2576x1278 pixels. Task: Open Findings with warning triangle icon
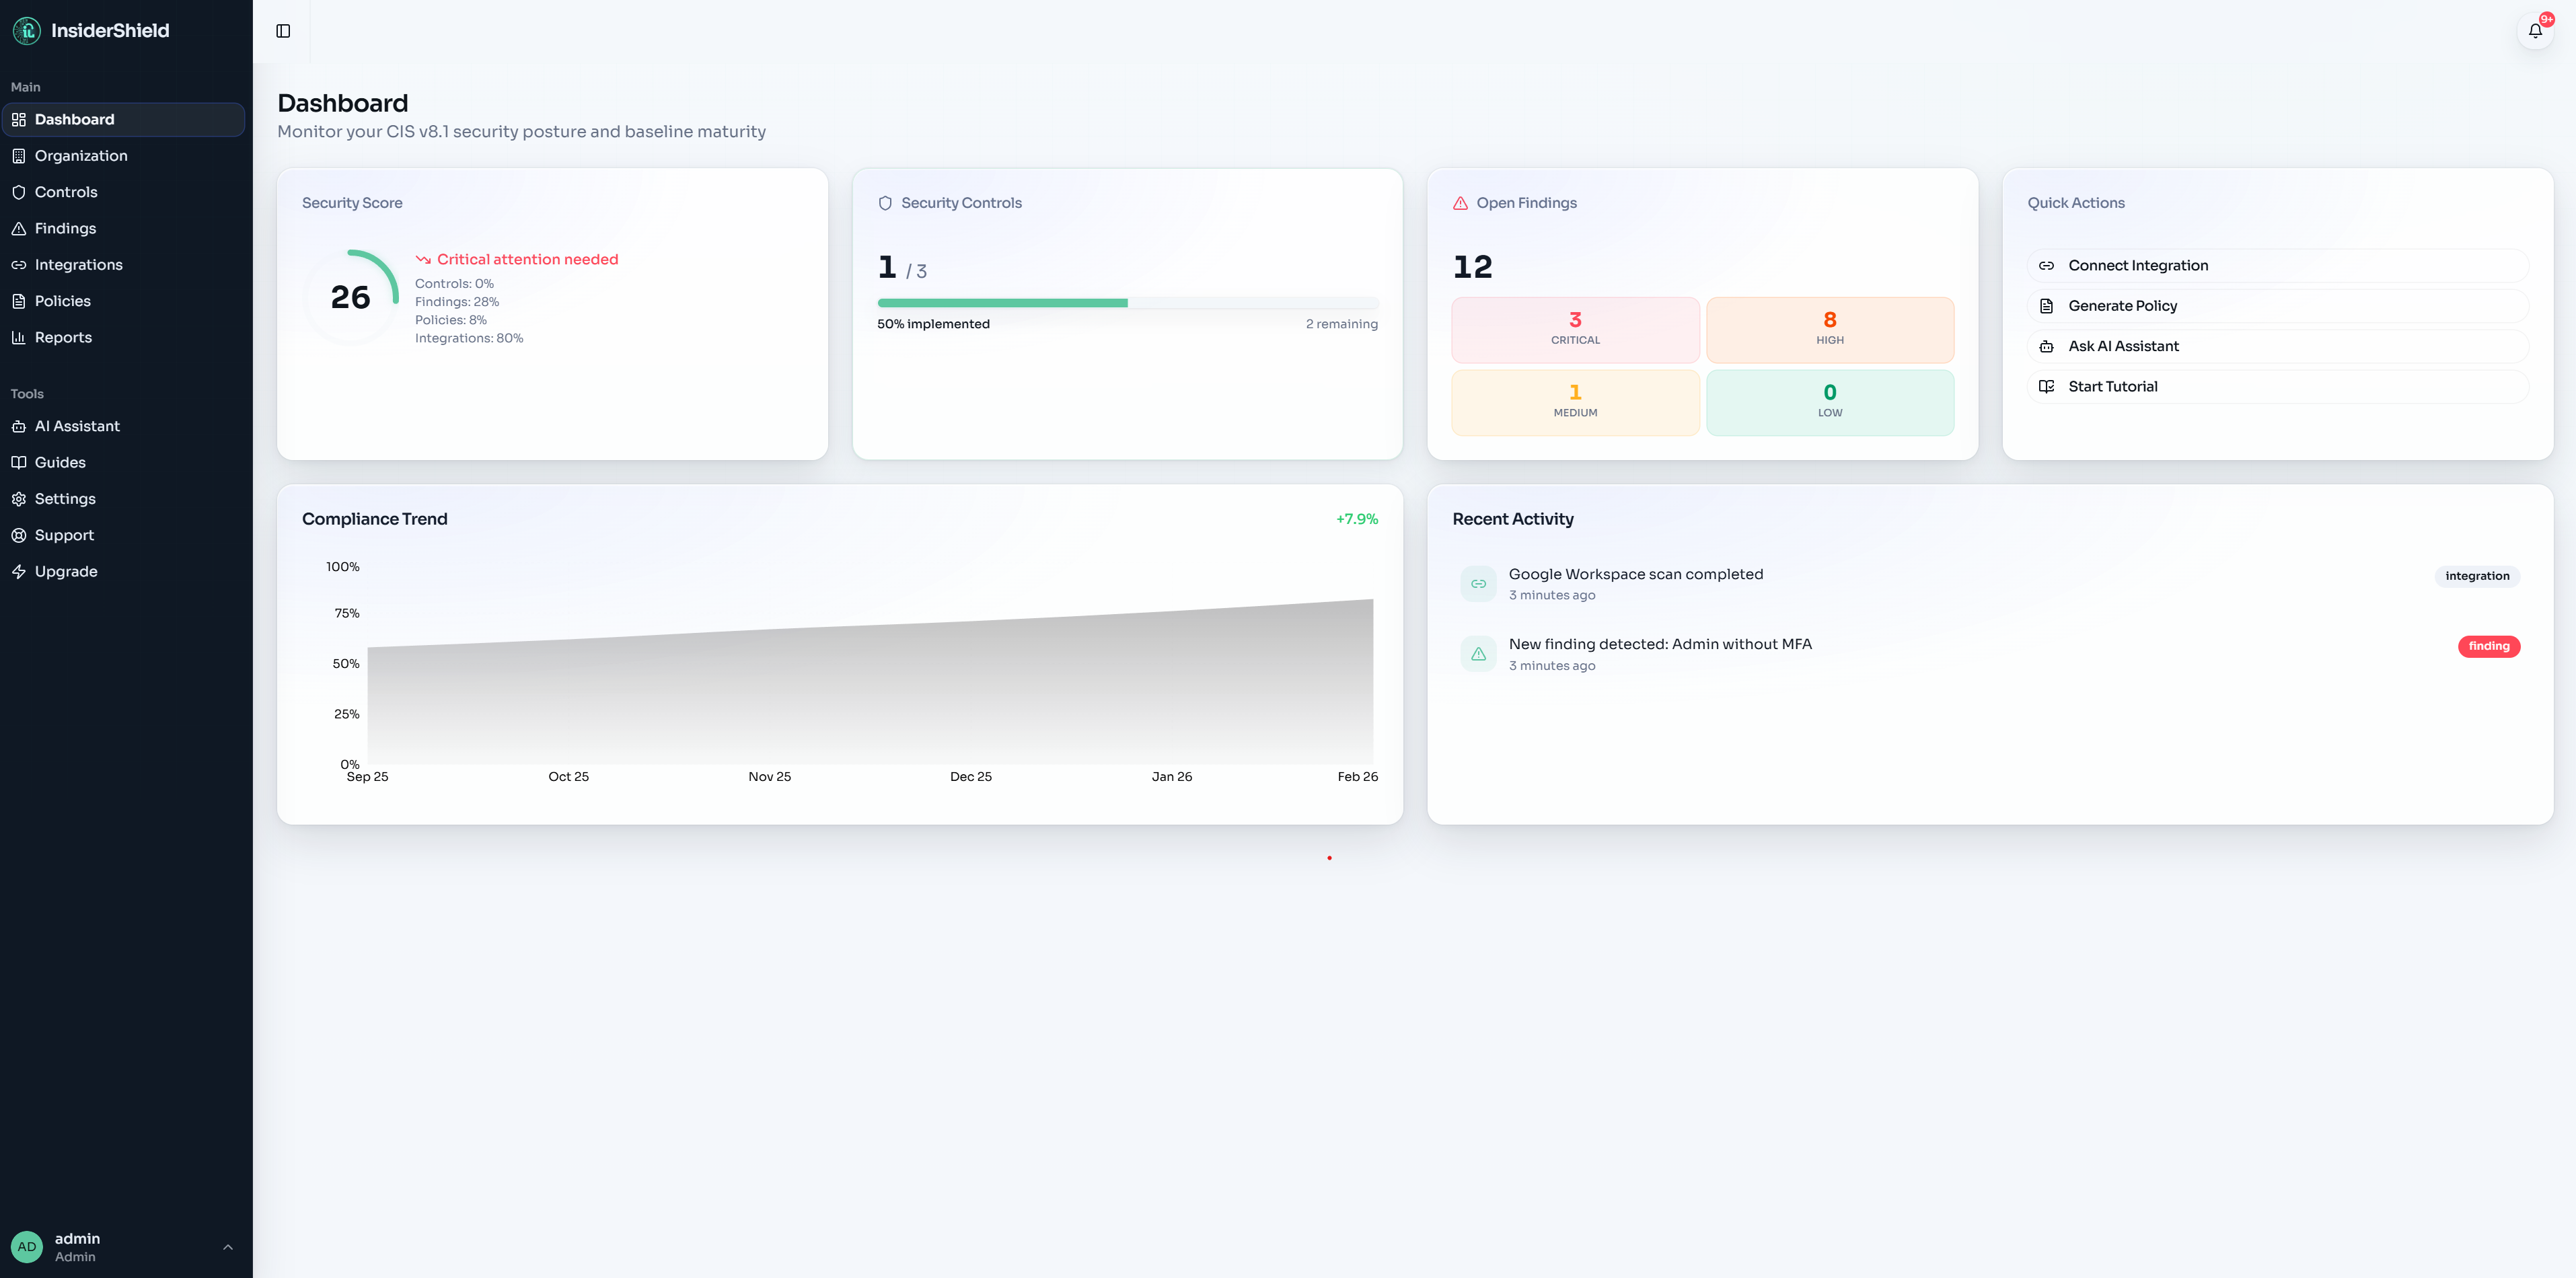click(x=19, y=229)
